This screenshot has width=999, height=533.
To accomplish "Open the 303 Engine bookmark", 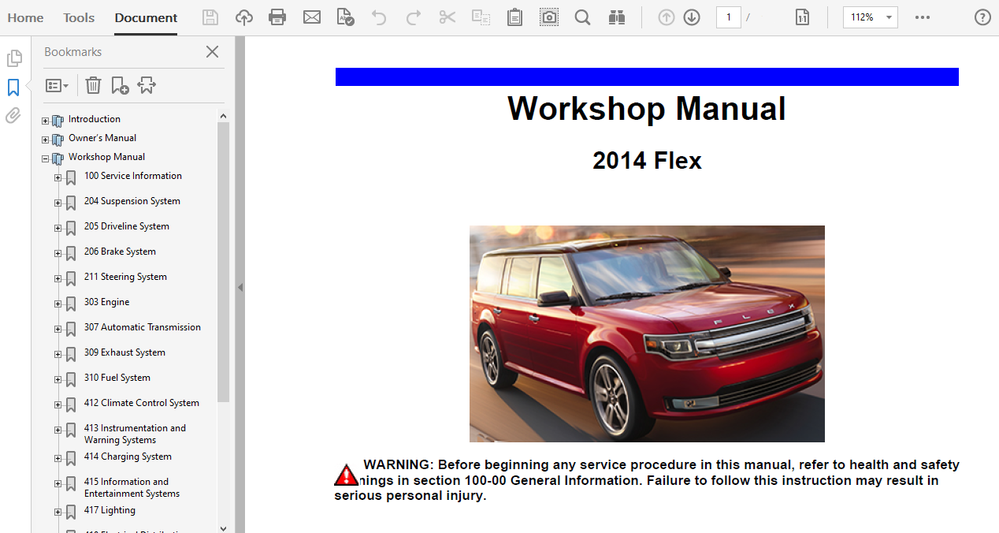I will (106, 302).
